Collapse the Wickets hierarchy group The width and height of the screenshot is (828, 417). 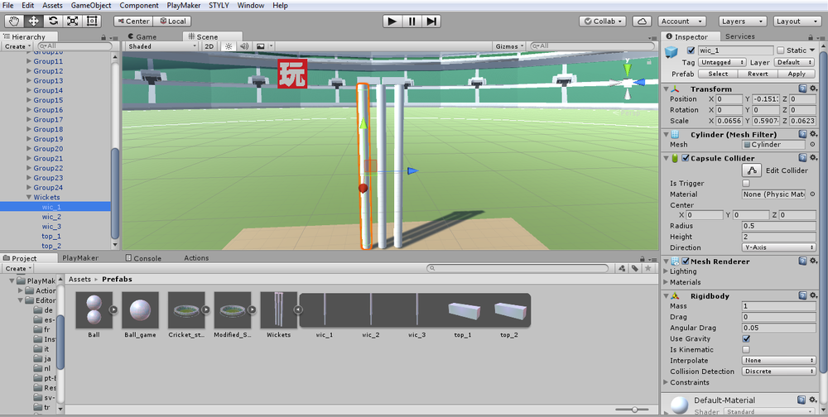(x=29, y=198)
